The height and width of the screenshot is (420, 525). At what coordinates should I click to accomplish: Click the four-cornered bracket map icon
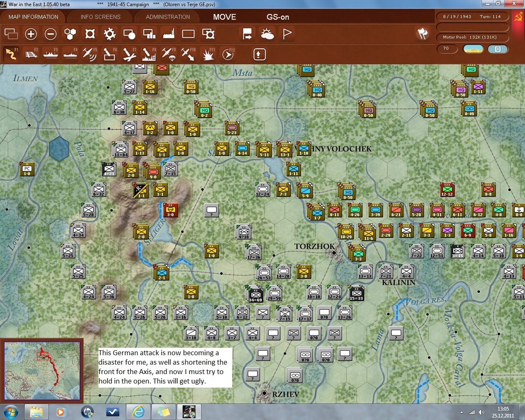point(90,34)
